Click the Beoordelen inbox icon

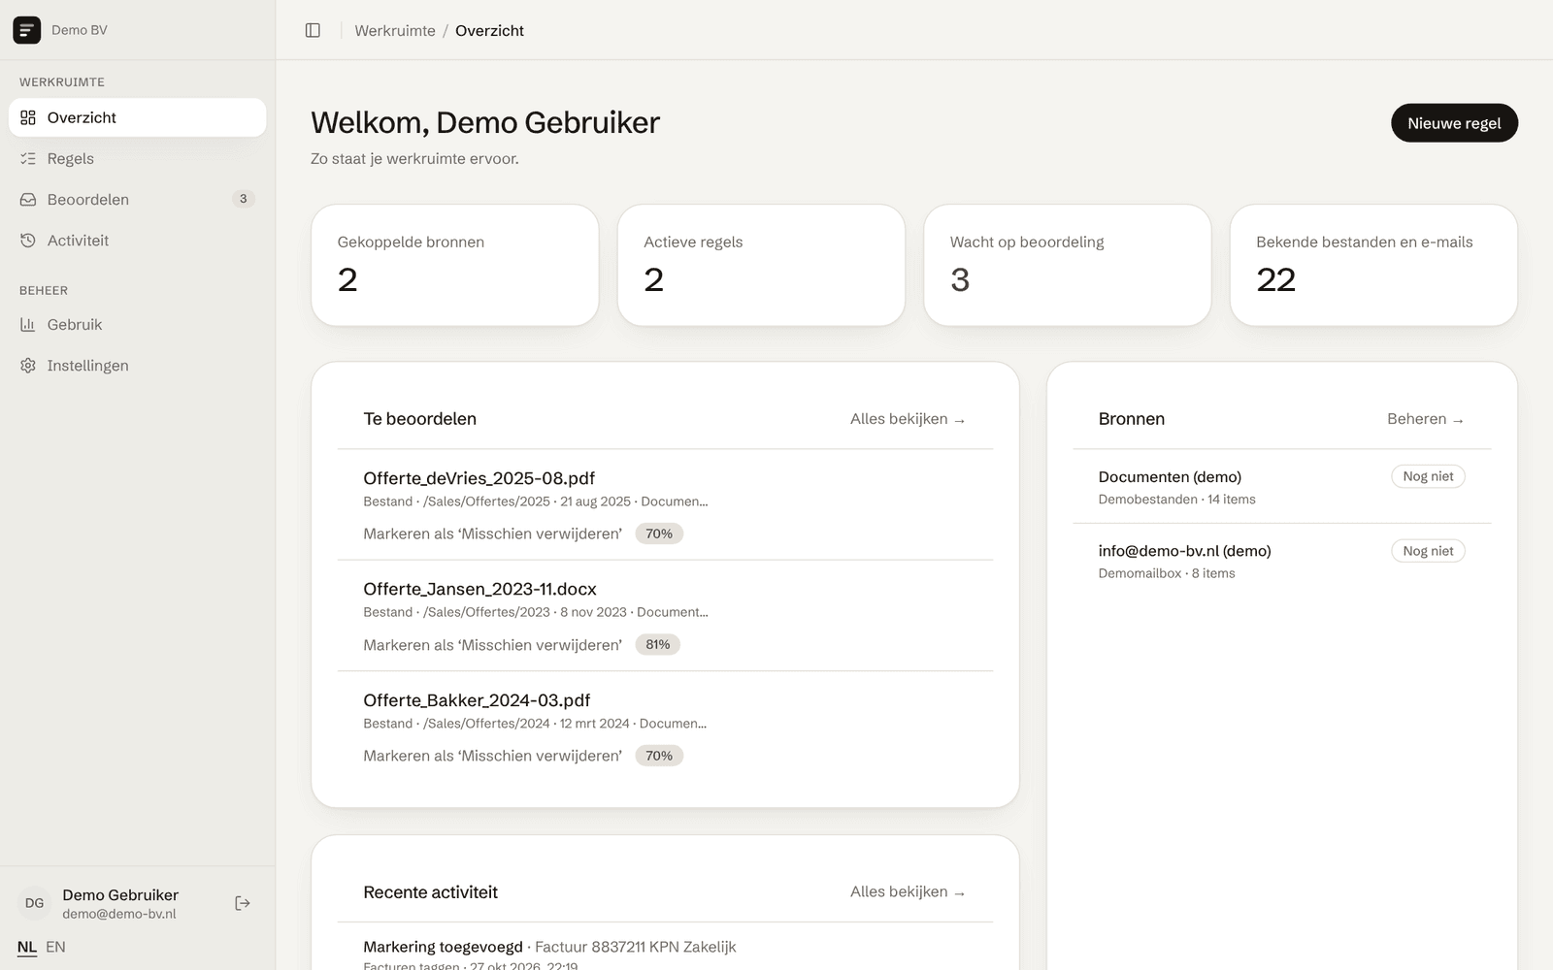pos(28,199)
